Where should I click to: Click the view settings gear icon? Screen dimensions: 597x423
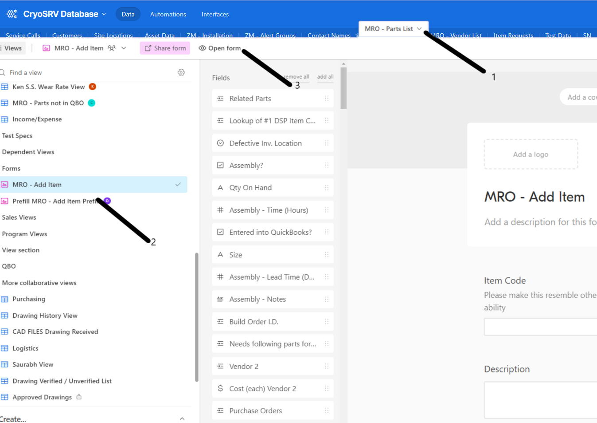(x=181, y=72)
